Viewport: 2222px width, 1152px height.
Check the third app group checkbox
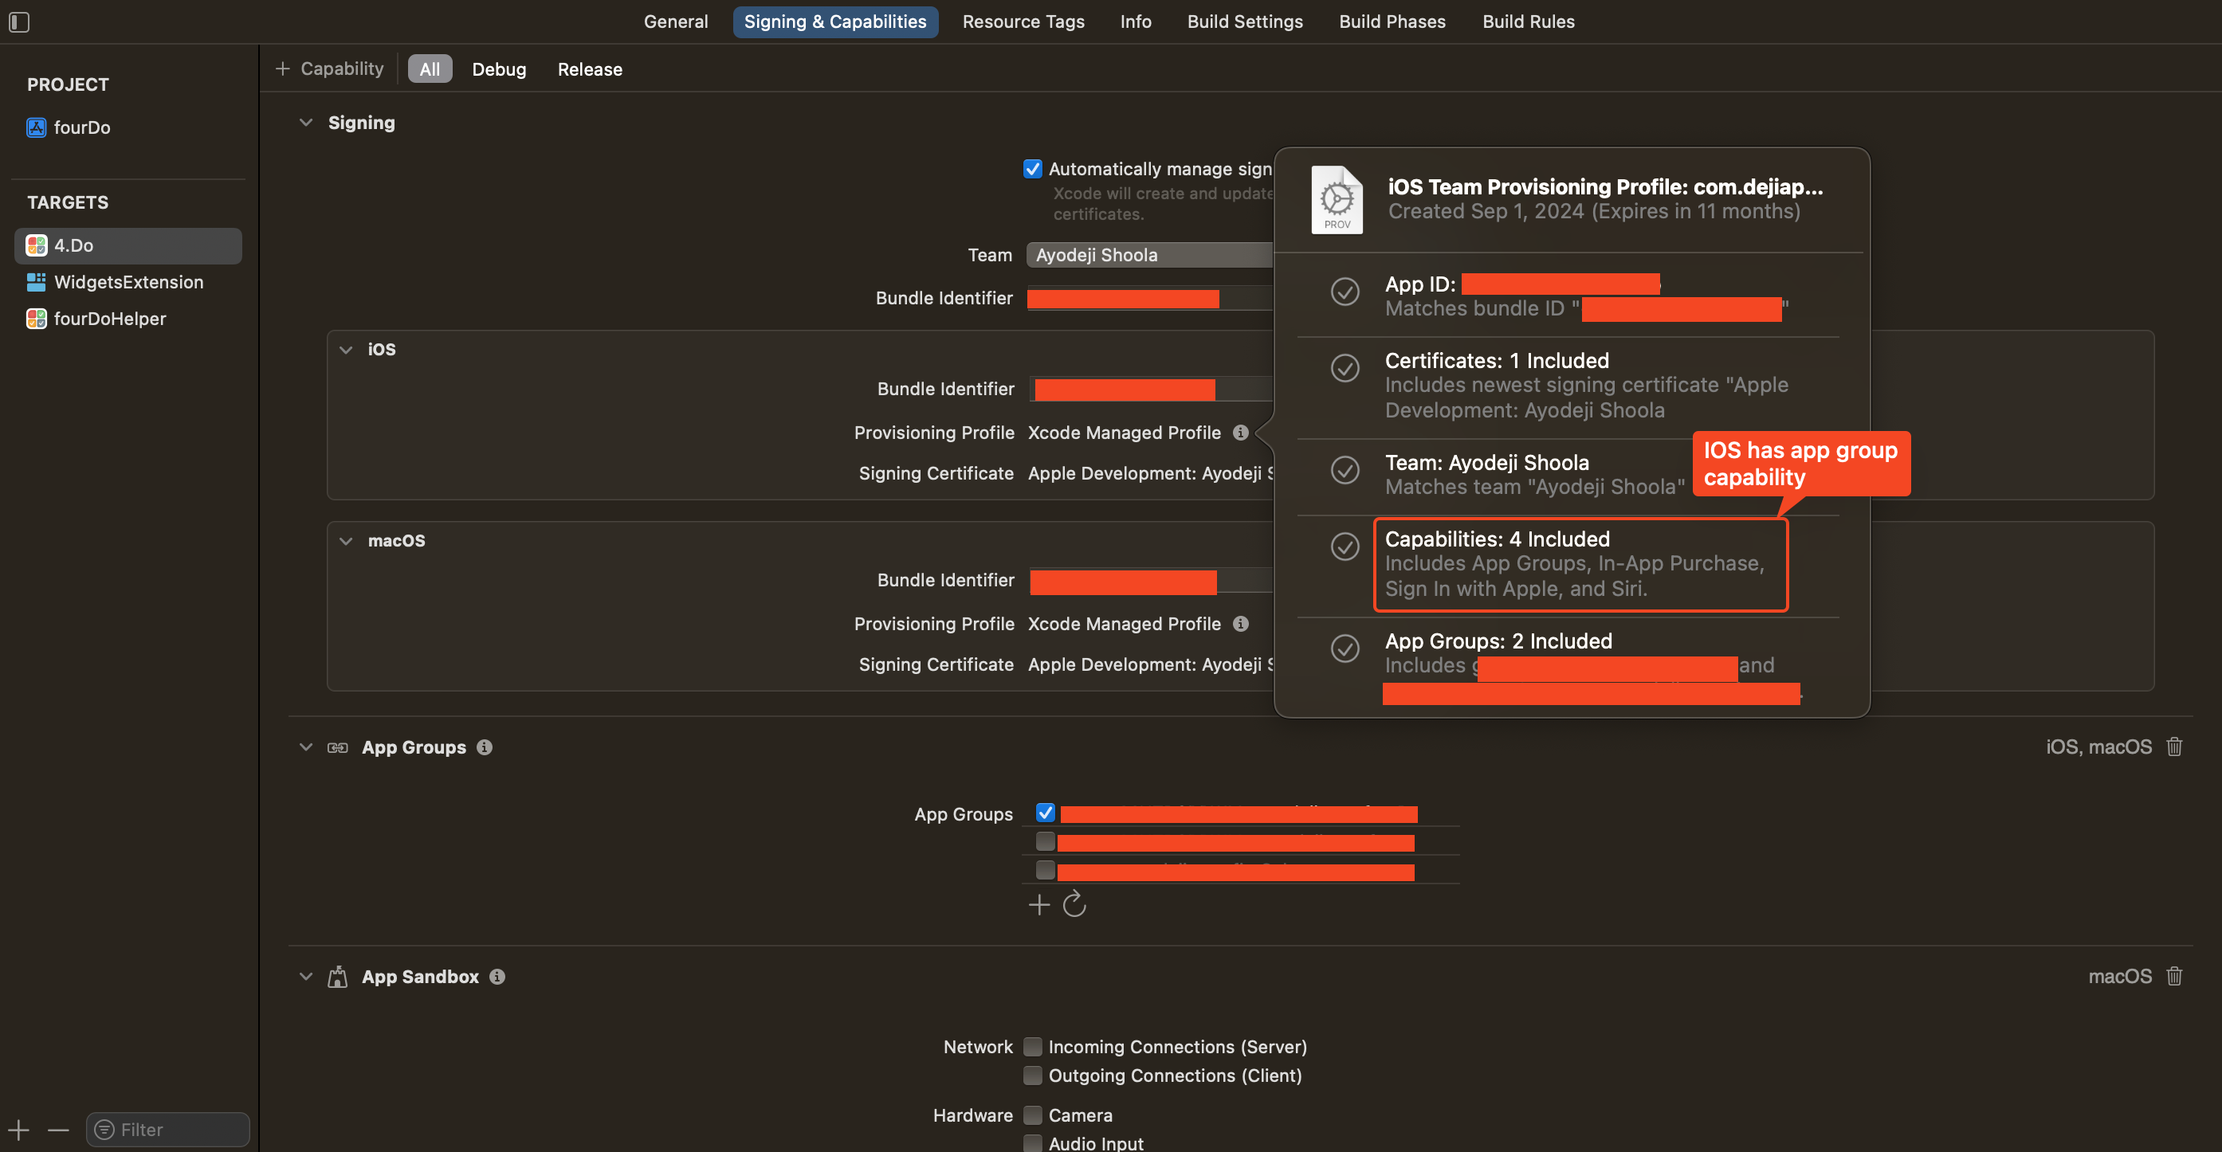click(1046, 869)
